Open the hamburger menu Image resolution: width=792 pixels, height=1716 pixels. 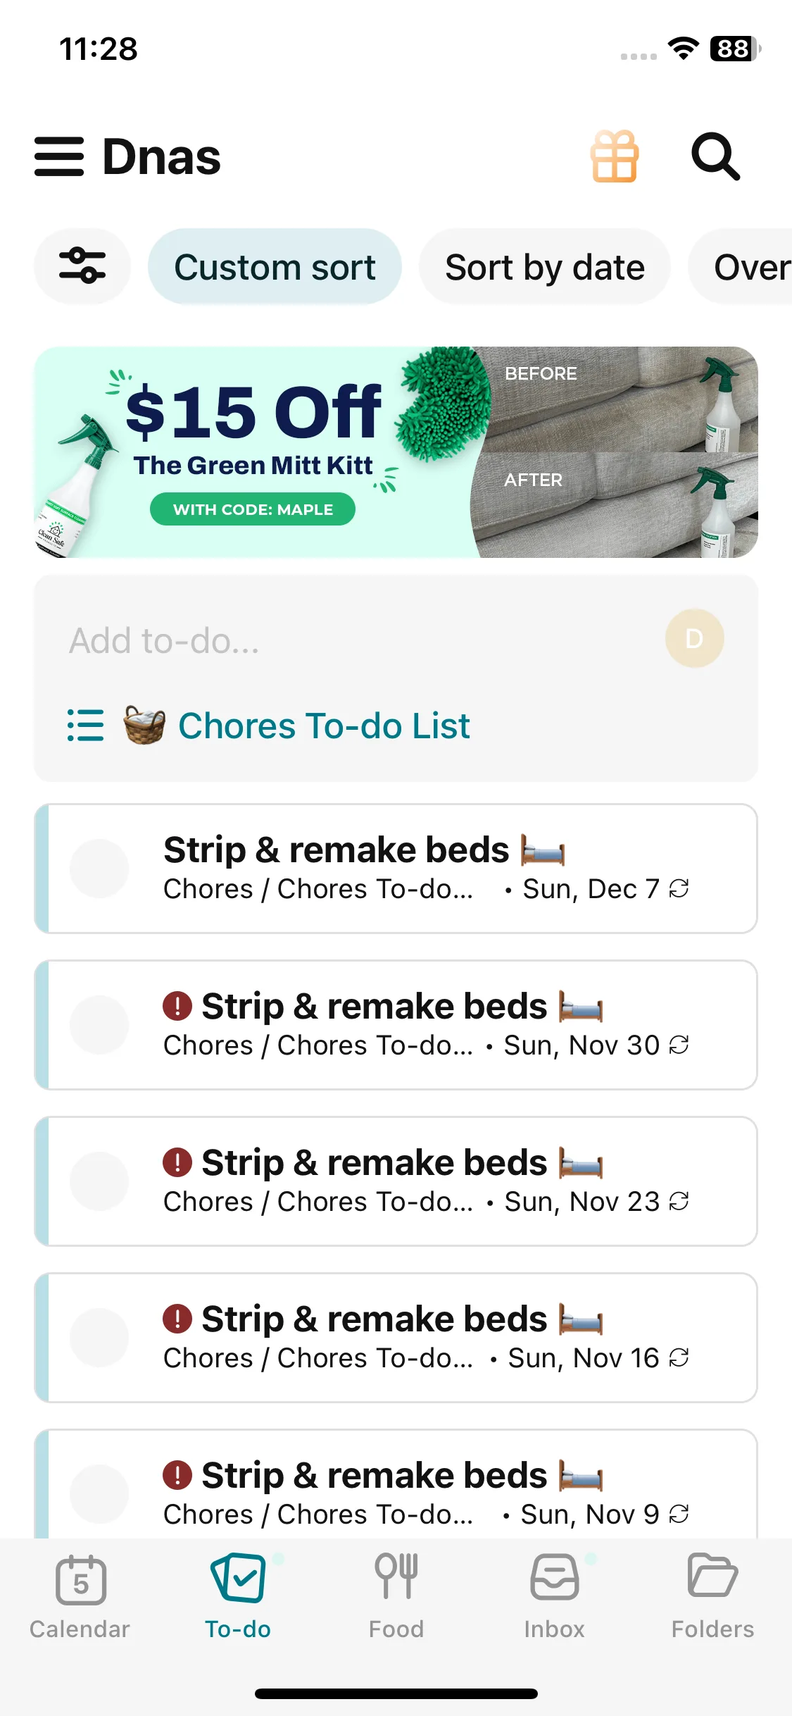59,156
